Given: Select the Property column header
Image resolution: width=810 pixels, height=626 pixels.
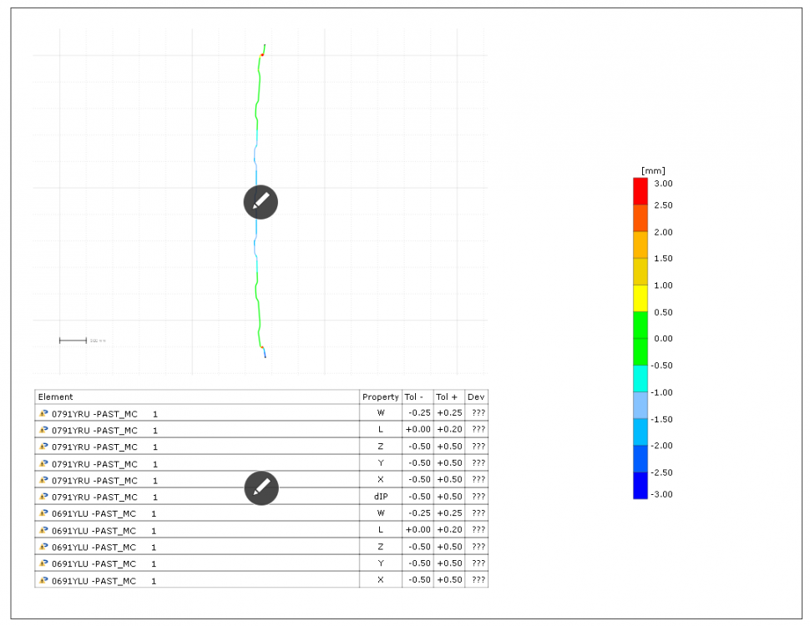Looking at the screenshot, I should (380, 397).
